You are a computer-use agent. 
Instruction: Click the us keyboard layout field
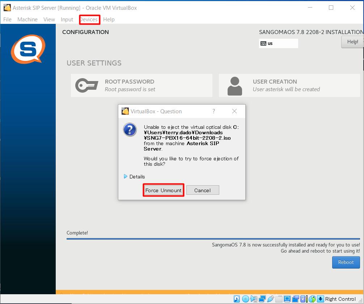pos(278,43)
